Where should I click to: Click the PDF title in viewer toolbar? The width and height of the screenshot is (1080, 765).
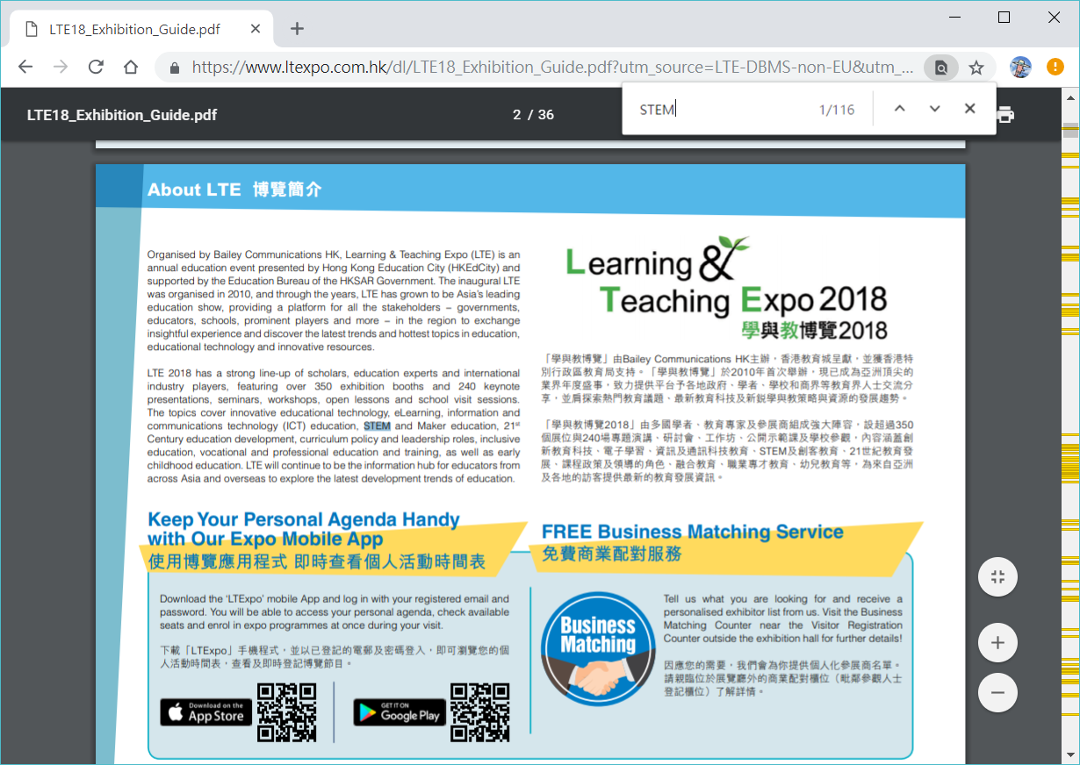click(122, 115)
